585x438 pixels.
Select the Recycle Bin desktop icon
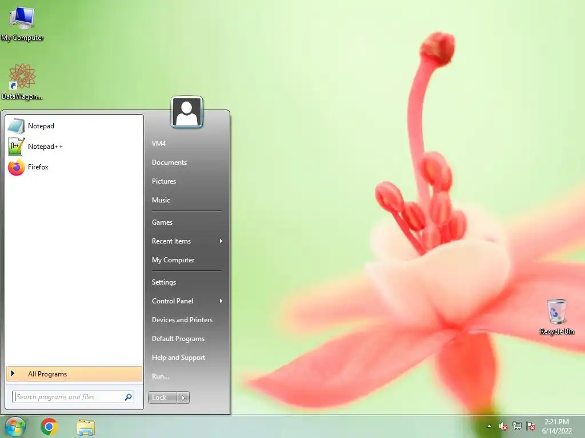coord(556,317)
